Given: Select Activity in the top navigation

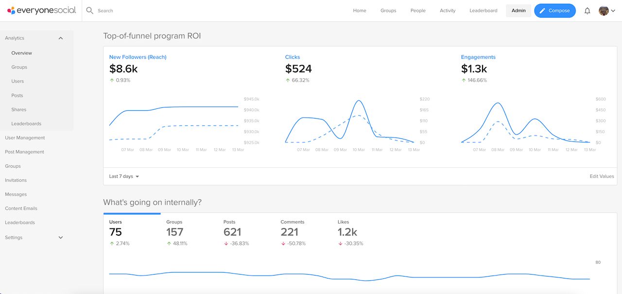Looking at the screenshot, I should tap(448, 10).
